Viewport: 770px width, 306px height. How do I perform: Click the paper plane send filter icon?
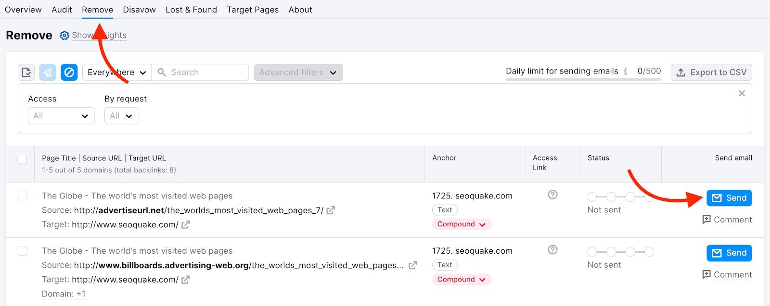(48, 73)
